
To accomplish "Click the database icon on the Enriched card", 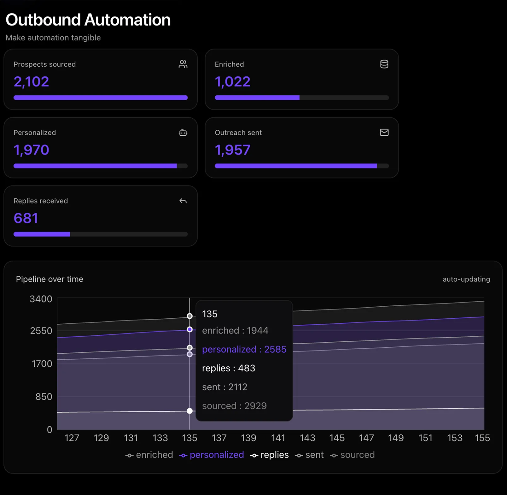I will (x=384, y=64).
